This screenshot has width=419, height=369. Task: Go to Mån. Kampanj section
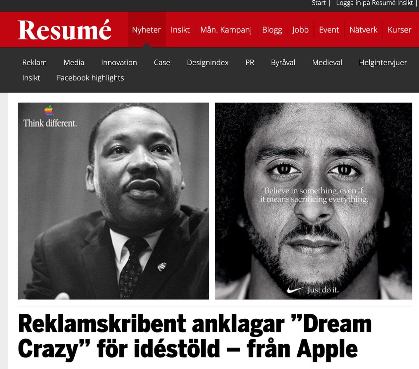click(x=226, y=30)
